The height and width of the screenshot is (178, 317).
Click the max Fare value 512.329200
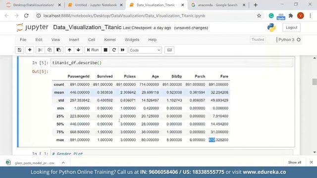(x=218, y=140)
